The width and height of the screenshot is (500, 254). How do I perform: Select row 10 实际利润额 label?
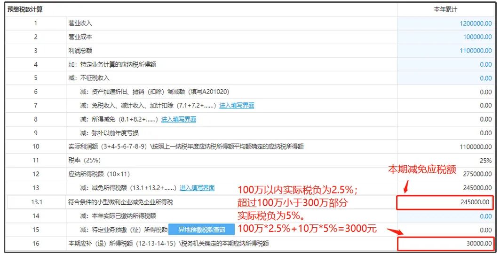click(x=186, y=146)
